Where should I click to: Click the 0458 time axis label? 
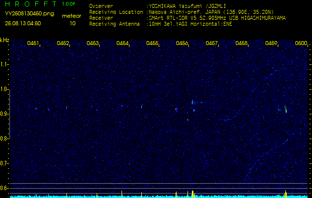coord(242,43)
